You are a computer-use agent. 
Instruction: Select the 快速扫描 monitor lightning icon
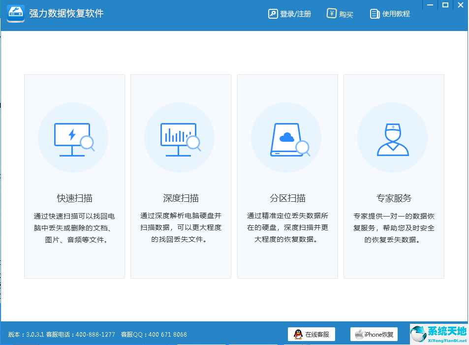pyautogui.click(x=74, y=139)
